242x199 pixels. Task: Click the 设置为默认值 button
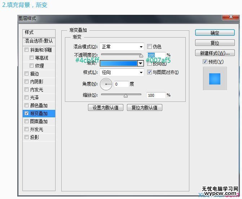106,107
